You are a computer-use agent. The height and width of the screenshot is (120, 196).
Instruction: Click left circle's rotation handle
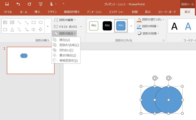tap(155, 78)
